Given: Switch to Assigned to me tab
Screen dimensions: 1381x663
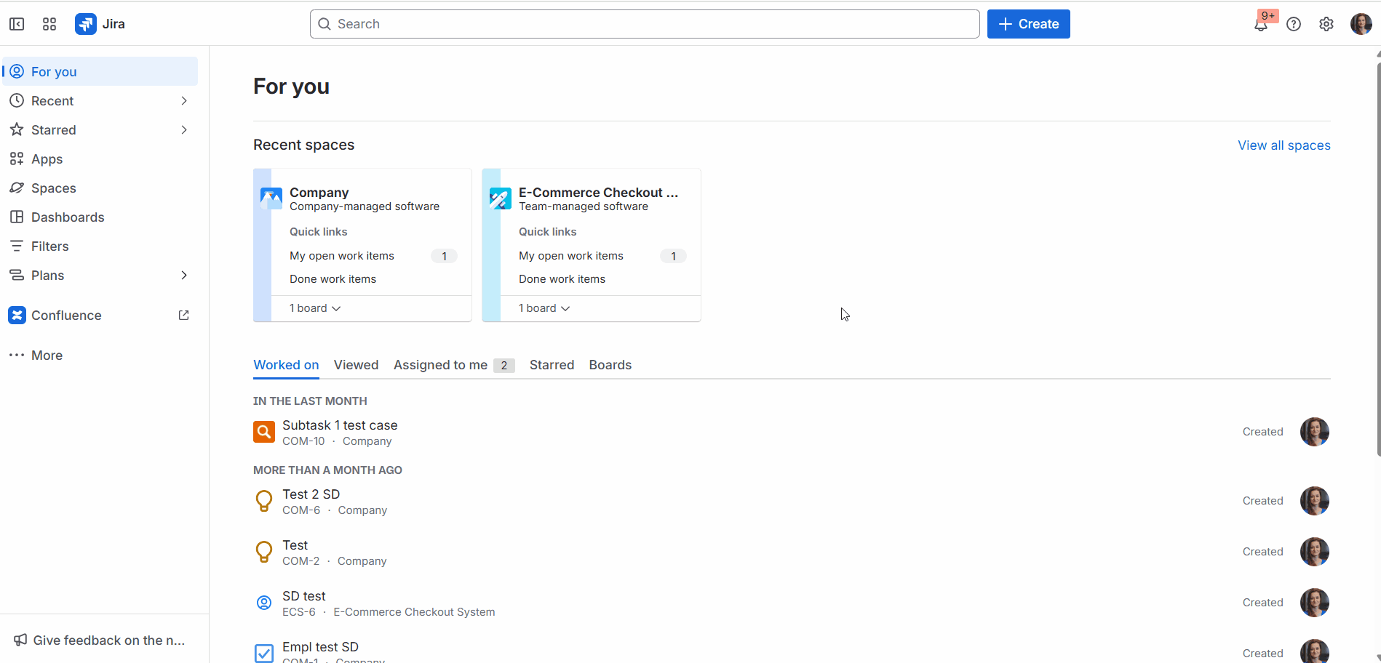Looking at the screenshot, I should (454, 365).
